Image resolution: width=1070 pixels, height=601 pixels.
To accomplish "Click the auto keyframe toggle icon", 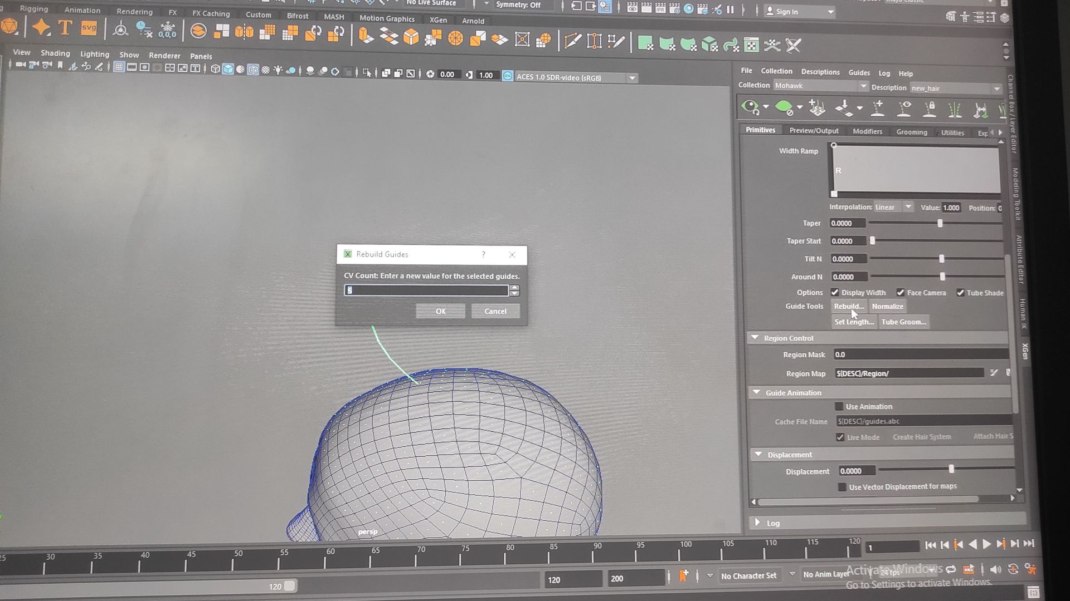I will [x=1013, y=569].
